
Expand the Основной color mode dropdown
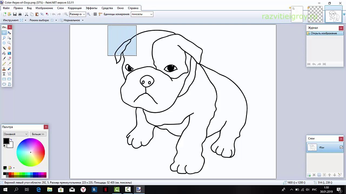15,134
